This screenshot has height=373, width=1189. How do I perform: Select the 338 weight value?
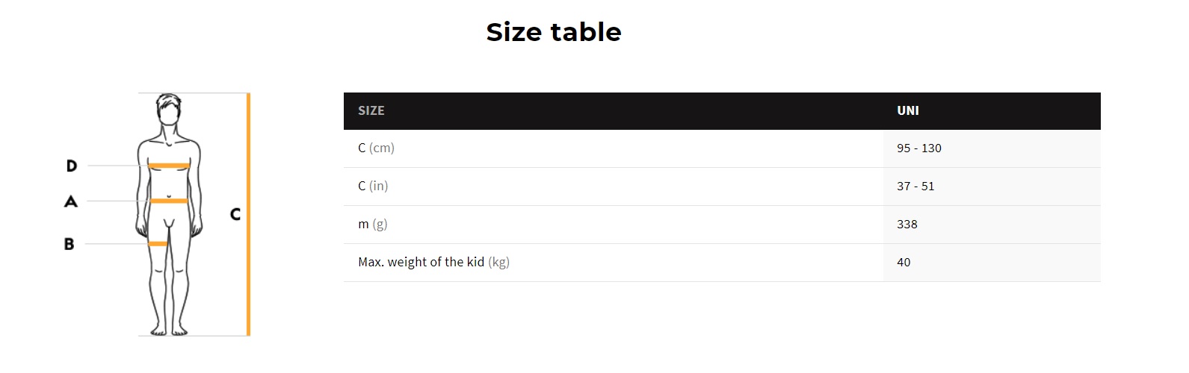pos(907,224)
